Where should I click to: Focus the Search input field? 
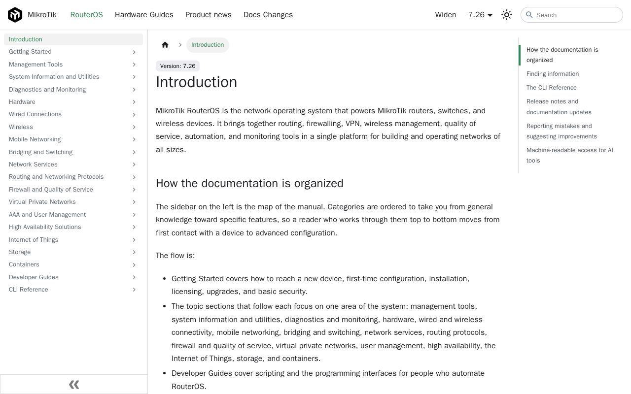(x=572, y=15)
